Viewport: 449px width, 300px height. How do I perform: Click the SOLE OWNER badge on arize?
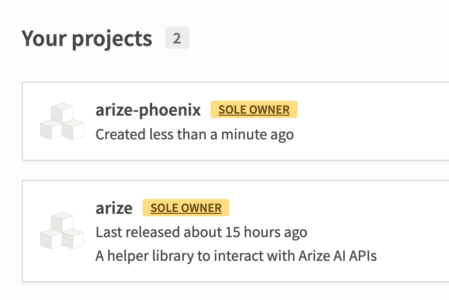pyautogui.click(x=186, y=208)
